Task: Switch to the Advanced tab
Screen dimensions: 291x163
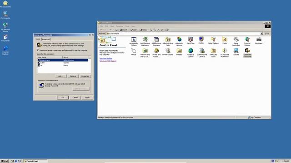Action: tap(46, 39)
